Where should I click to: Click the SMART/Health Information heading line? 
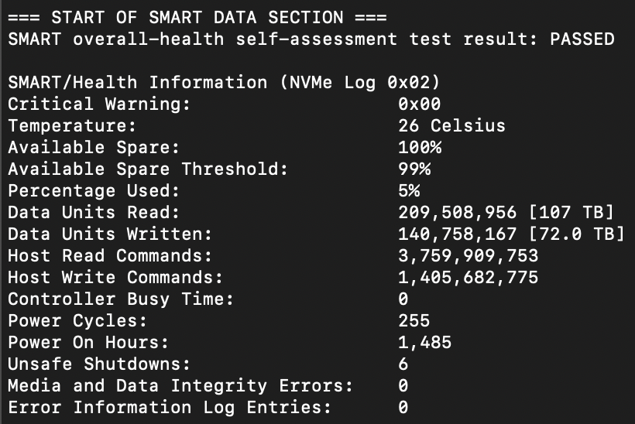click(225, 82)
